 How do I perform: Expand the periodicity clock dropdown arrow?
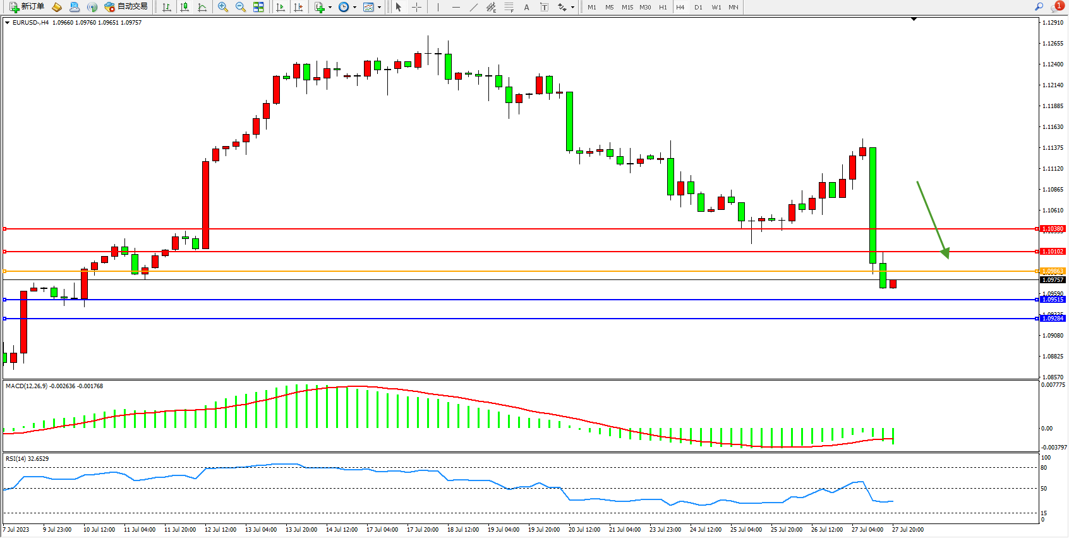point(354,8)
